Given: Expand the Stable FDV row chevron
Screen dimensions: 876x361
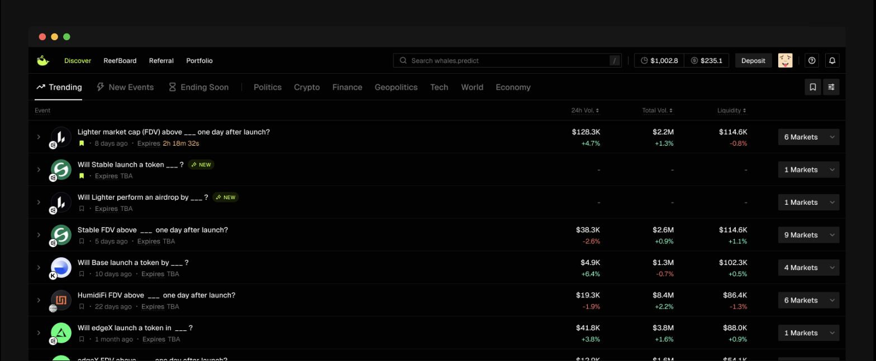Looking at the screenshot, I should click(39, 235).
